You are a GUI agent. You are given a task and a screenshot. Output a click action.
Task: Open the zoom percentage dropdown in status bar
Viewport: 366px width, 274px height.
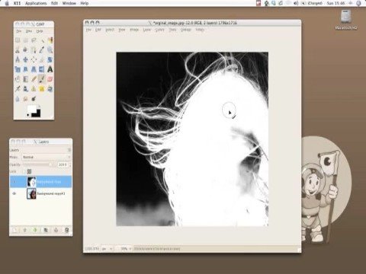[x=126, y=249]
